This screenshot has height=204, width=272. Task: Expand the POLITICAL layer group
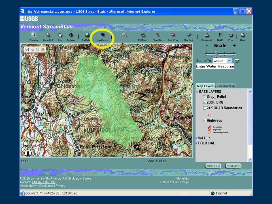(197, 143)
